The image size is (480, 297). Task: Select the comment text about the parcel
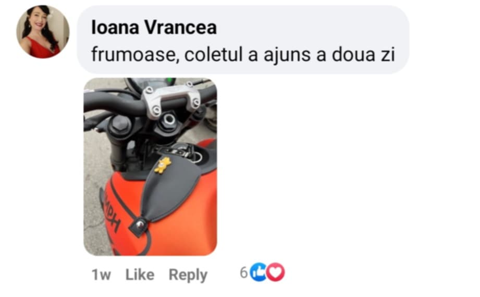(243, 55)
